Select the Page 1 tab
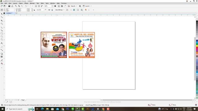198x111 pixels. pos(23,100)
